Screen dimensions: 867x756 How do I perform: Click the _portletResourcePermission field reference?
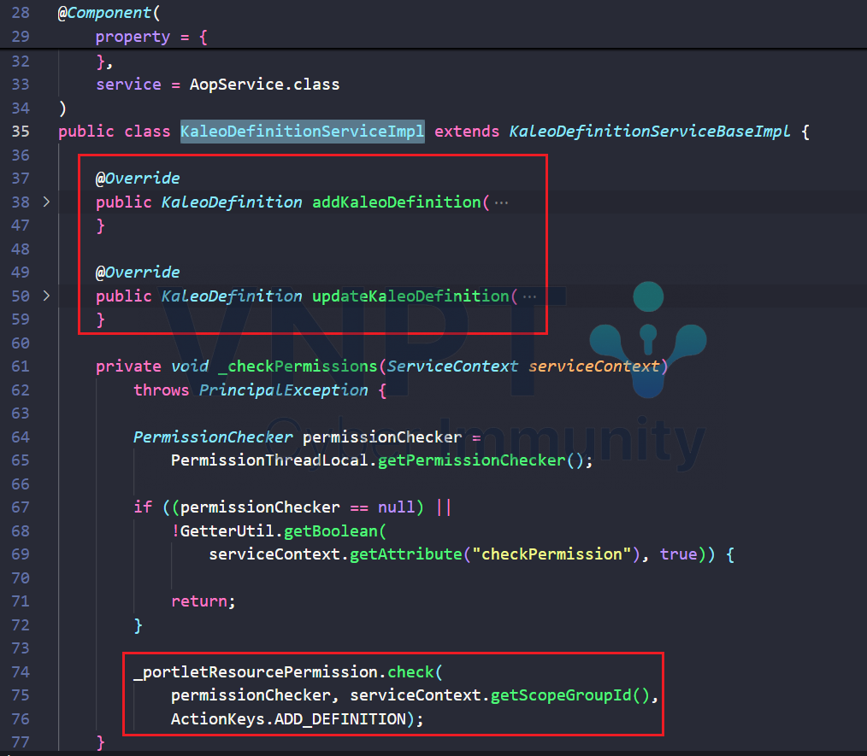click(255, 672)
